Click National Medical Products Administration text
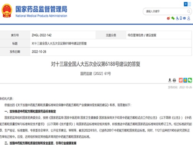This screenshot has height=145, width=193. click(41, 16)
